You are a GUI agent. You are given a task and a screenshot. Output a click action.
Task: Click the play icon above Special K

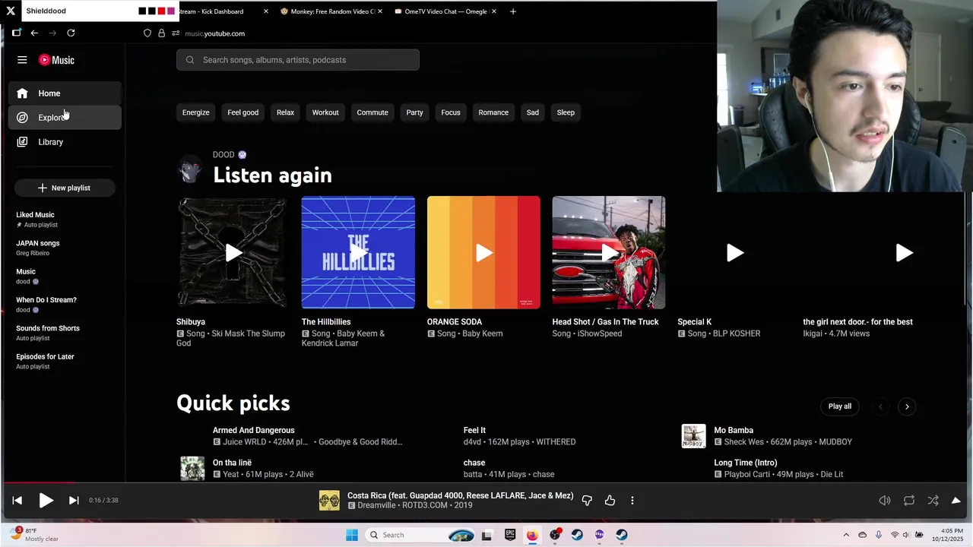point(734,252)
